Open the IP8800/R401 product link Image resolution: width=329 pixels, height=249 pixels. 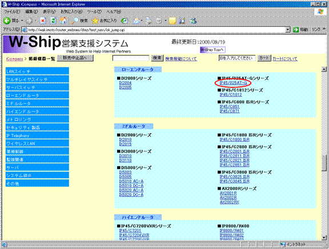click(x=232, y=231)
